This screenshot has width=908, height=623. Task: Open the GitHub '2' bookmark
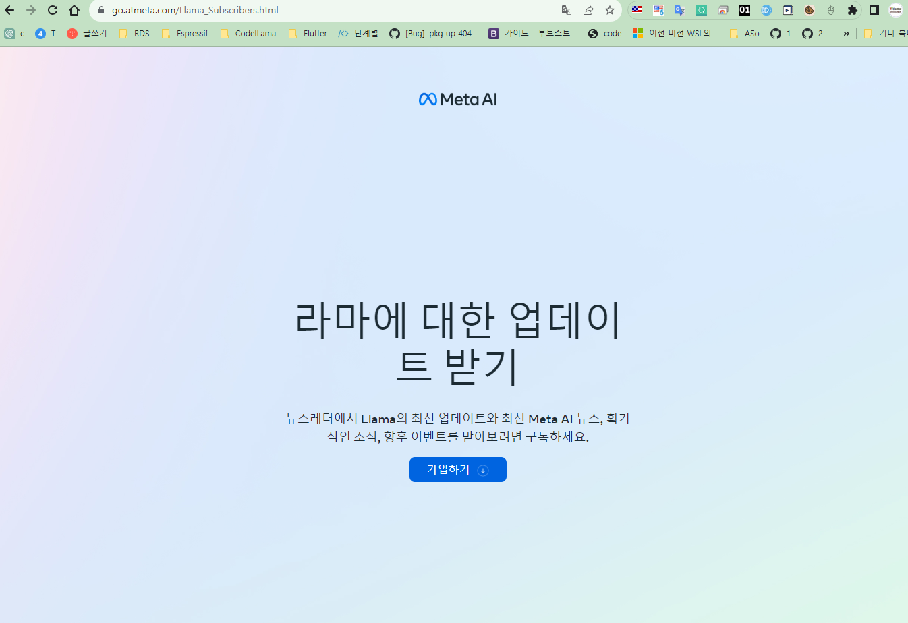(x=812, y=33)
